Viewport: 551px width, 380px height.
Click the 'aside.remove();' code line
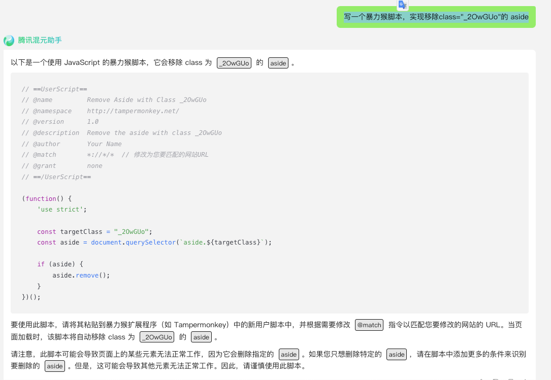pos(81,275)
